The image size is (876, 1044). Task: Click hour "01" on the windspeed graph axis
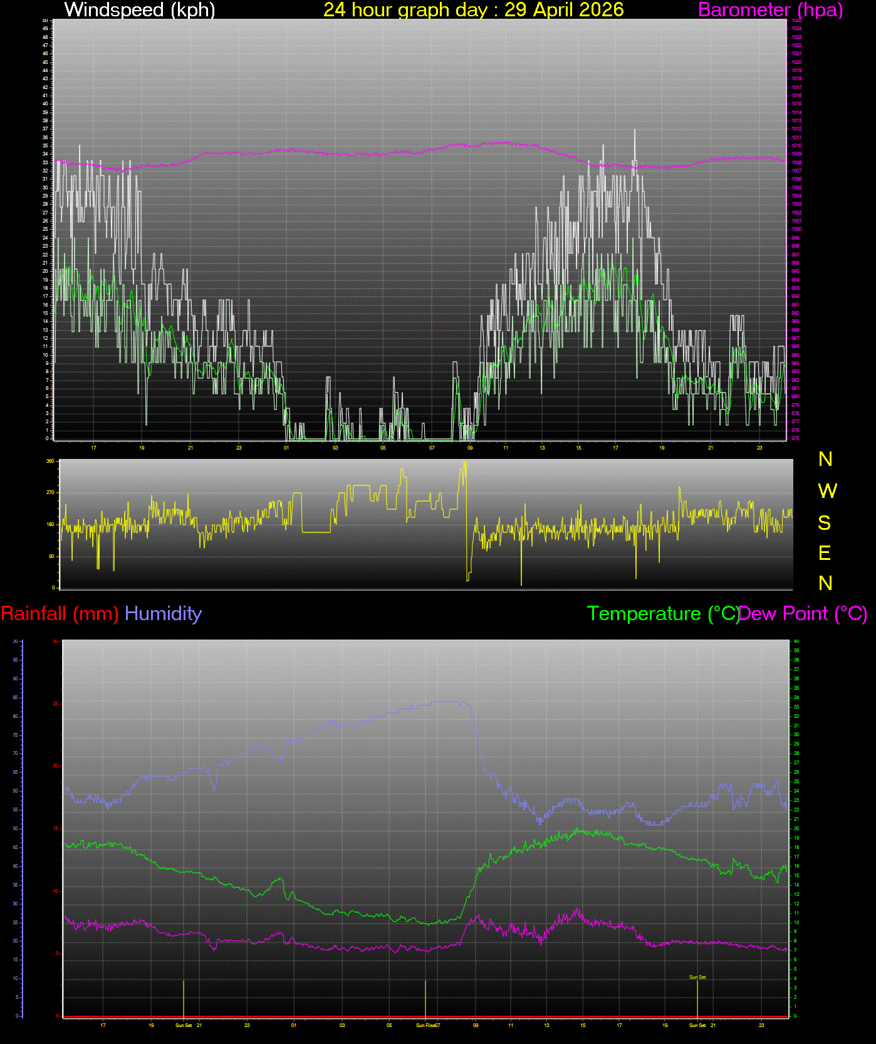[286, 448]
